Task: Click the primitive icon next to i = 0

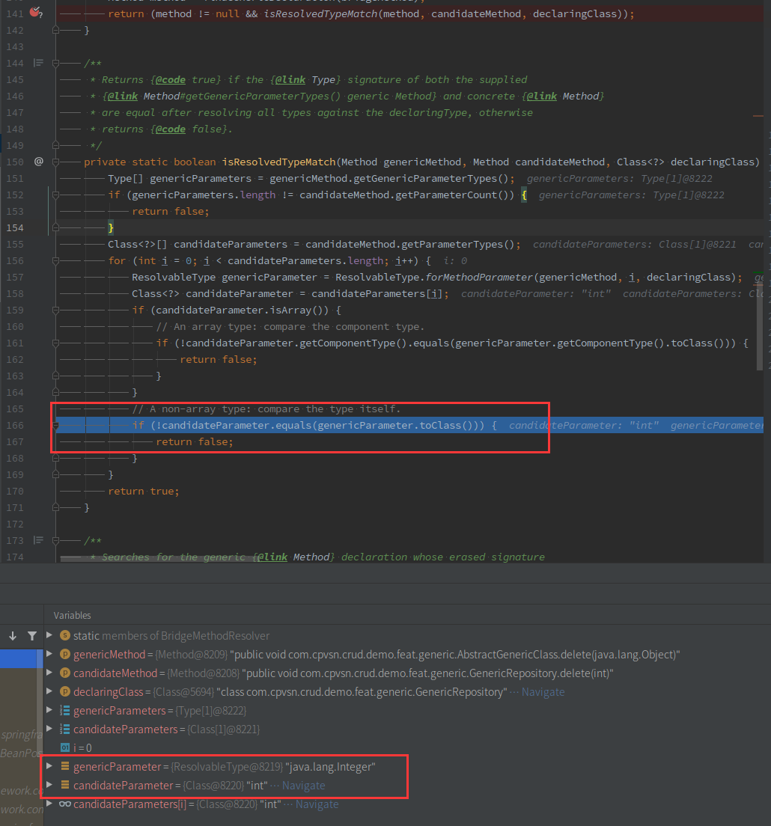Action: (65, 747)
